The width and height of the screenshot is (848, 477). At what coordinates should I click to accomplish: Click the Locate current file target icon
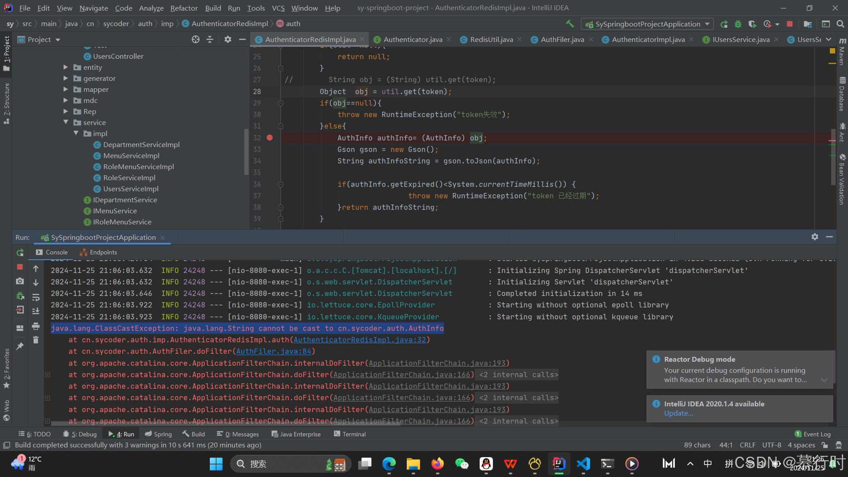(196, 39)
